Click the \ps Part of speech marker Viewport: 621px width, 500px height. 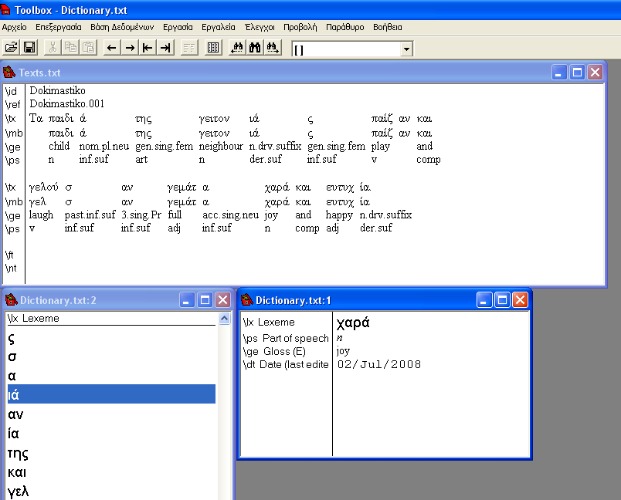tap(286, 338)
